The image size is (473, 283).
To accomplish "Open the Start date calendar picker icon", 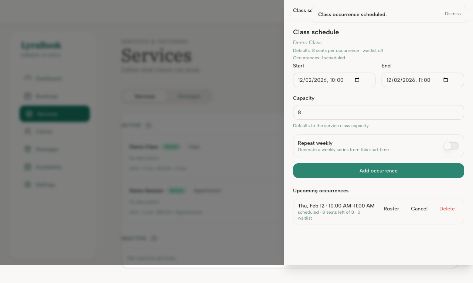I will coord(357,80).
